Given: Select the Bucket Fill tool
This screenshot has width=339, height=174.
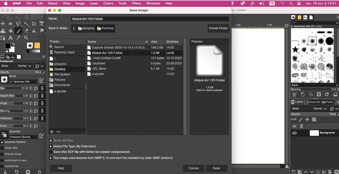Looking at the screenshot, I should [11, 31].
